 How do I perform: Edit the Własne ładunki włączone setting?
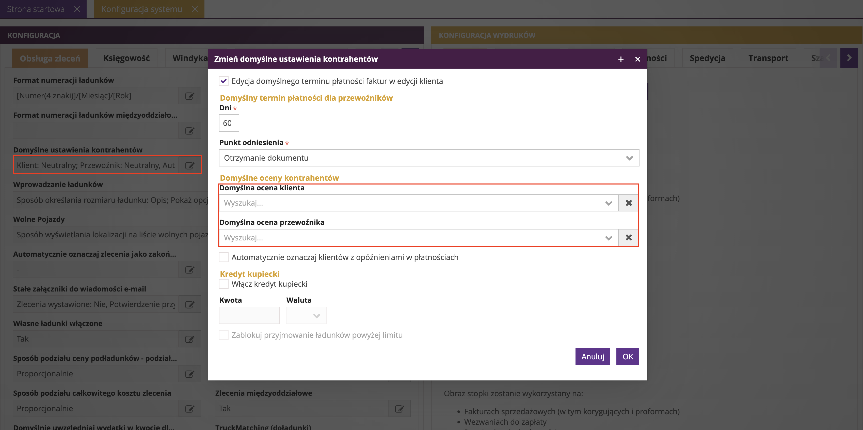pyautogui.click(x=190, y=339)
